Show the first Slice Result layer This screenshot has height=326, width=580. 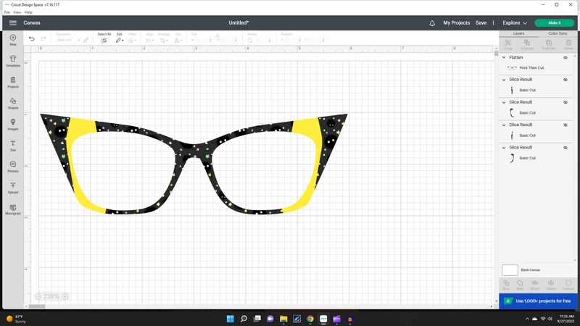(565, 80)
